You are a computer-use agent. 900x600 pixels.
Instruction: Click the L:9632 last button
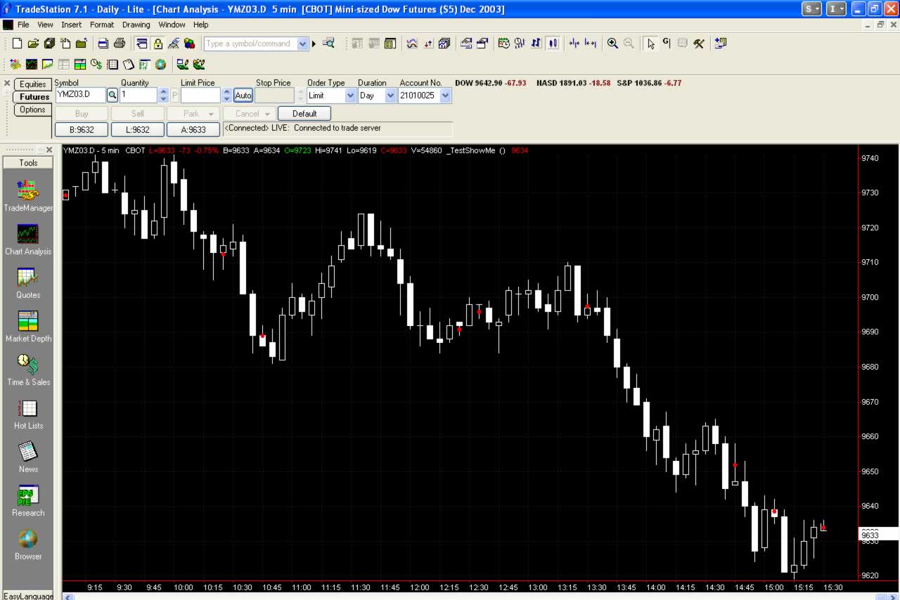138,129
